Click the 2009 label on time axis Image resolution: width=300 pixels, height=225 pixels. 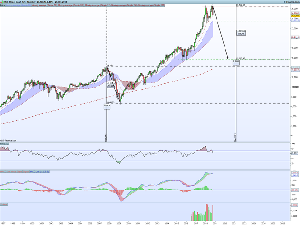pos(119,223)
